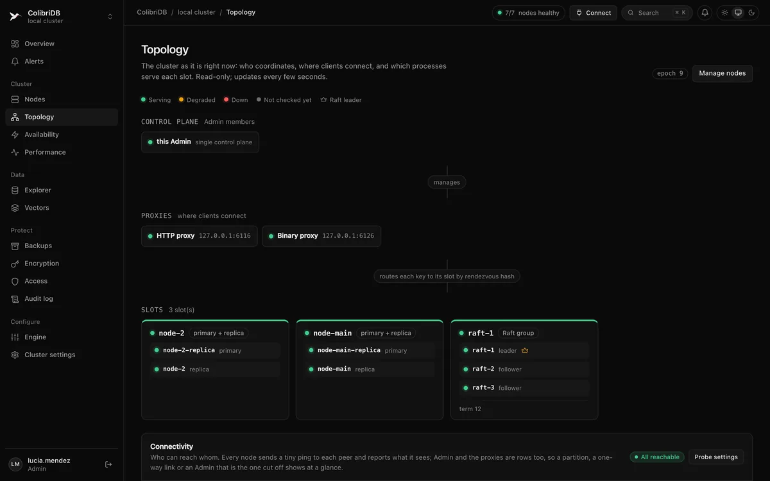
Task: Click the Connect button
Action: (x=593, y=13)
